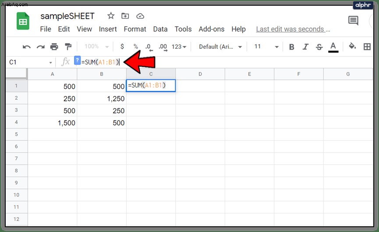Screen dimensions: 379x232
Task: Open the Add-ons menu
Action: click(212, 29)
